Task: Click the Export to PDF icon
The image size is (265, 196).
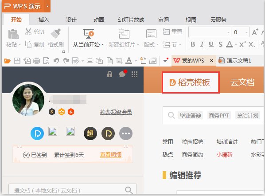Action: click(27, 61)
